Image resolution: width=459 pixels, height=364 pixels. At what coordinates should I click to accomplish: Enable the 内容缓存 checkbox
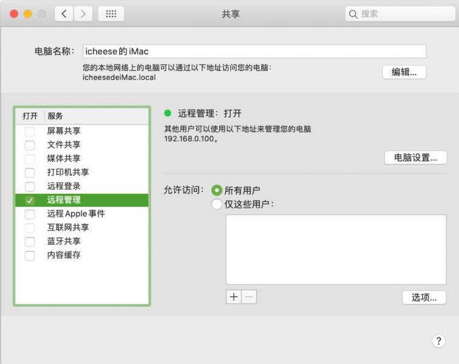pyautogui.click(x=30, y=256)
